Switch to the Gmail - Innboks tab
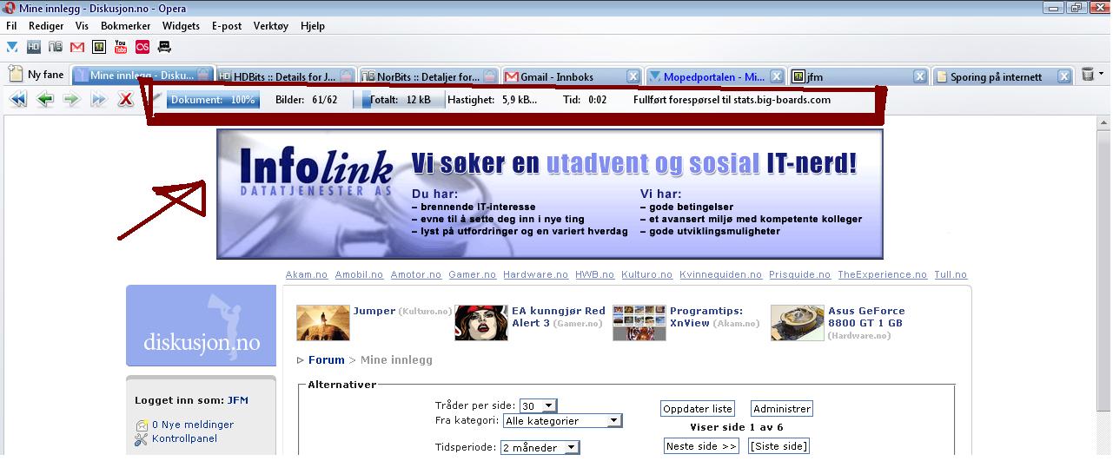The width and height of the screenshot is (1113, 461). pos(572,76)
